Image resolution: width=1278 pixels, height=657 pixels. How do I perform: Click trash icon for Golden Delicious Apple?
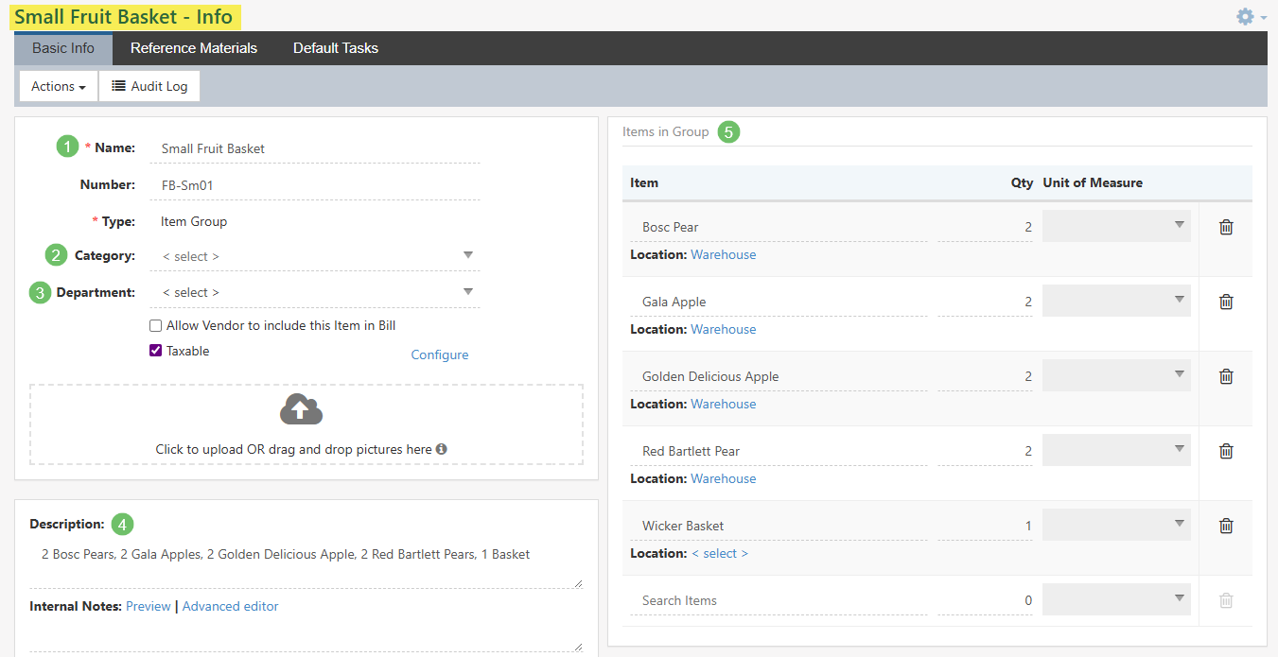(1226, 376)
